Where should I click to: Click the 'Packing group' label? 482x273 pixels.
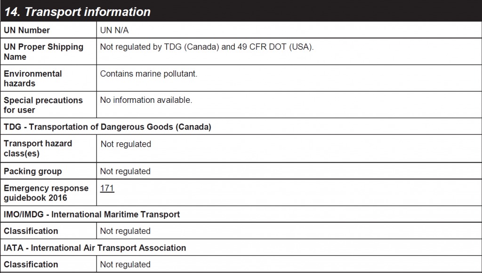[x=32, y=171]
